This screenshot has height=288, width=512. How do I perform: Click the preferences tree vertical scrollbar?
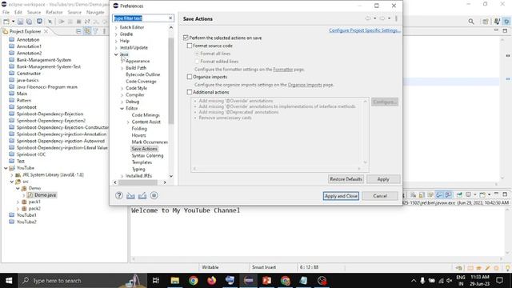[x=170, y=81]
